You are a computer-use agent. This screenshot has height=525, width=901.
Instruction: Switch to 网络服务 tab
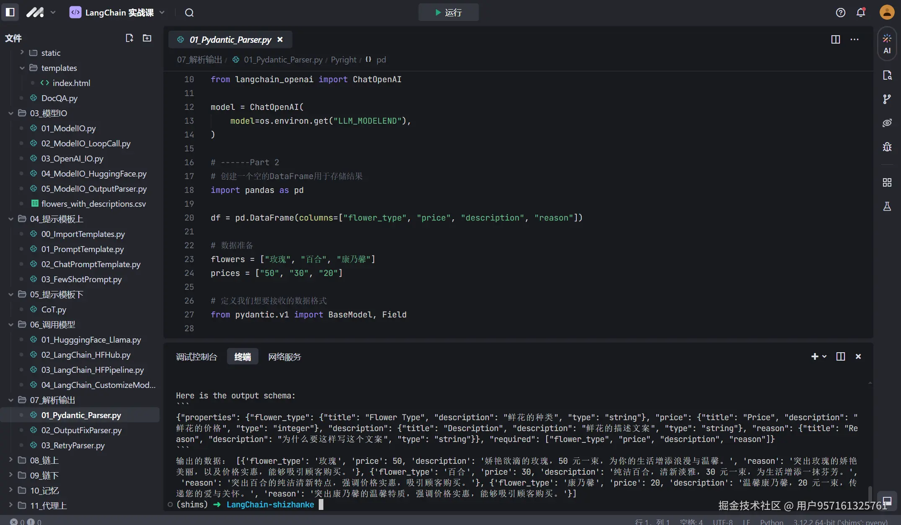[x=284, y=357]
